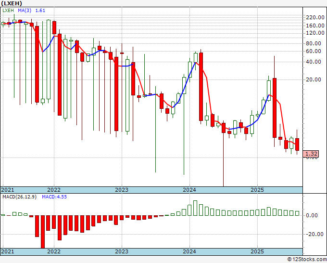Select 2025 on the price chart time axis
The height and width of the screenshot is (263, 327).
(x=257, y=190)
